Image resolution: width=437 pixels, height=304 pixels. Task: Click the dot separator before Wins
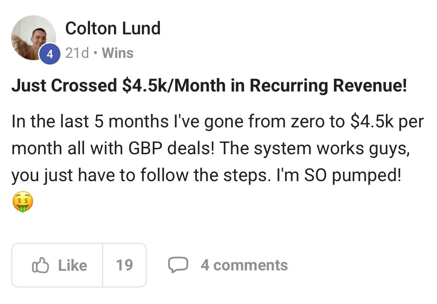[95, 53]
